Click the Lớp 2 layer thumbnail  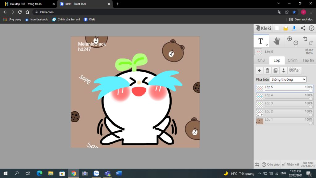tap(260, 113)
